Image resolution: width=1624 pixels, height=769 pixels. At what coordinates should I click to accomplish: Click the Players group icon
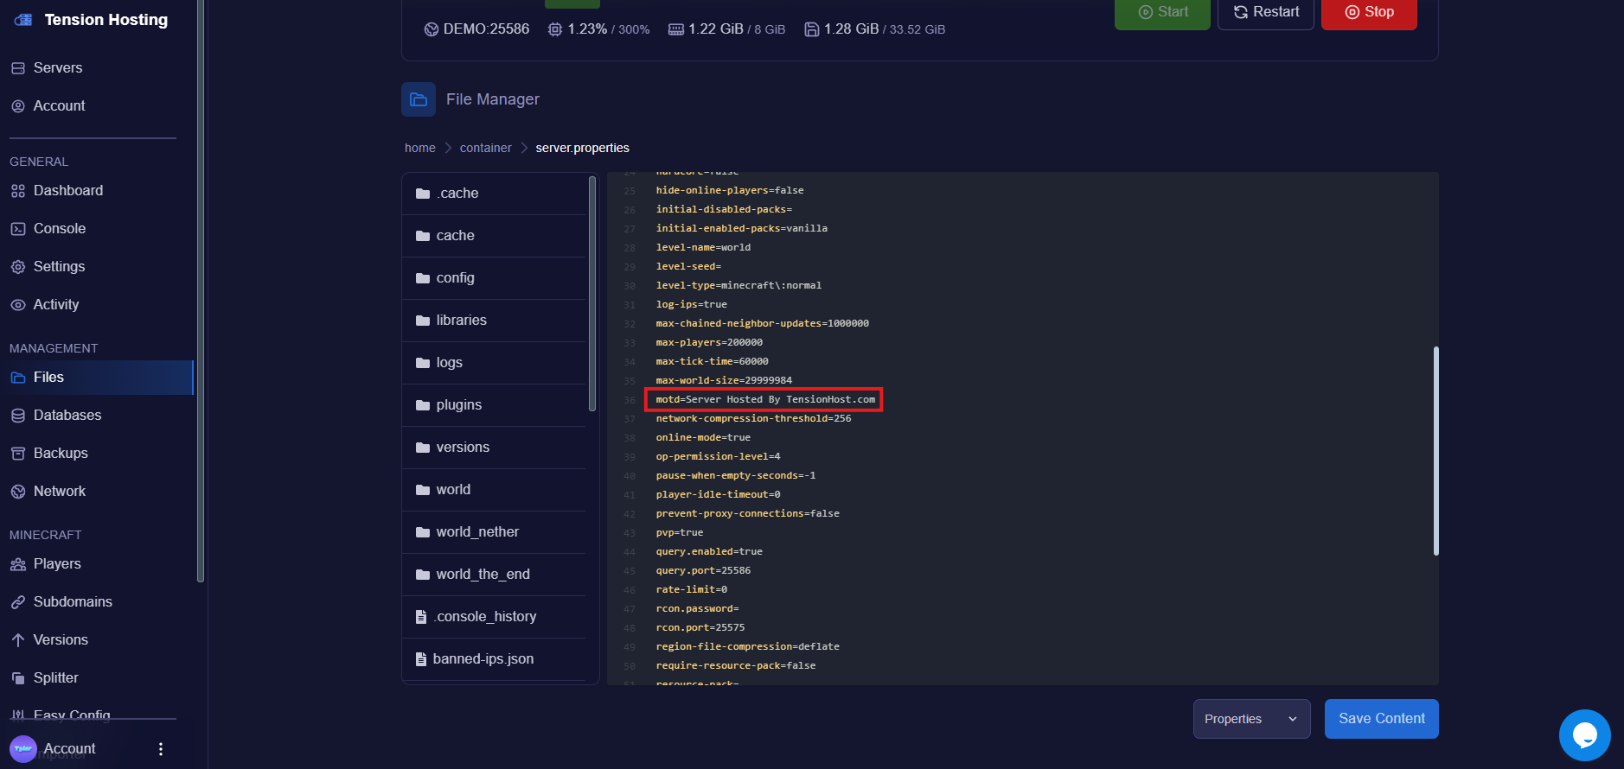tap(18, 564)
